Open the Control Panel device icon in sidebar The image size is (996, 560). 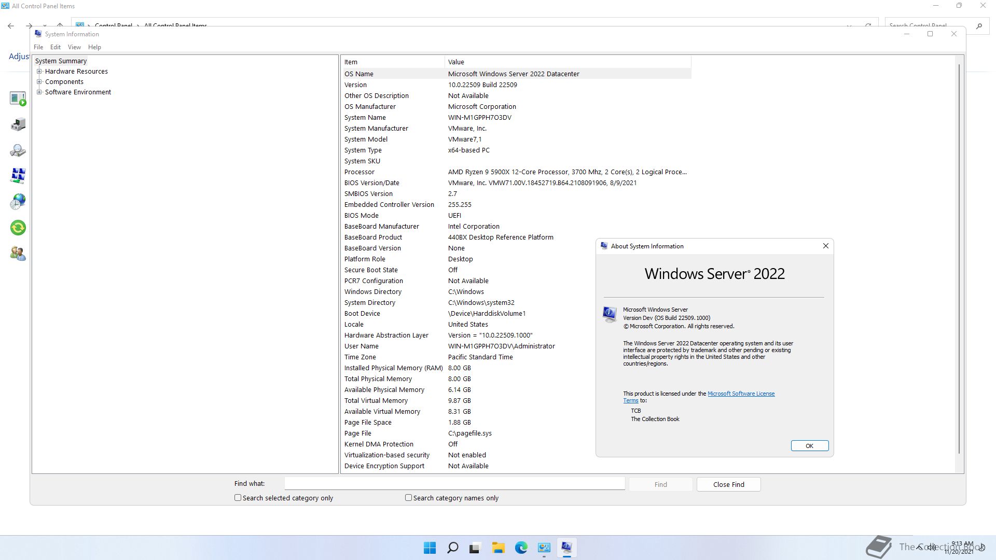point(18,124)
